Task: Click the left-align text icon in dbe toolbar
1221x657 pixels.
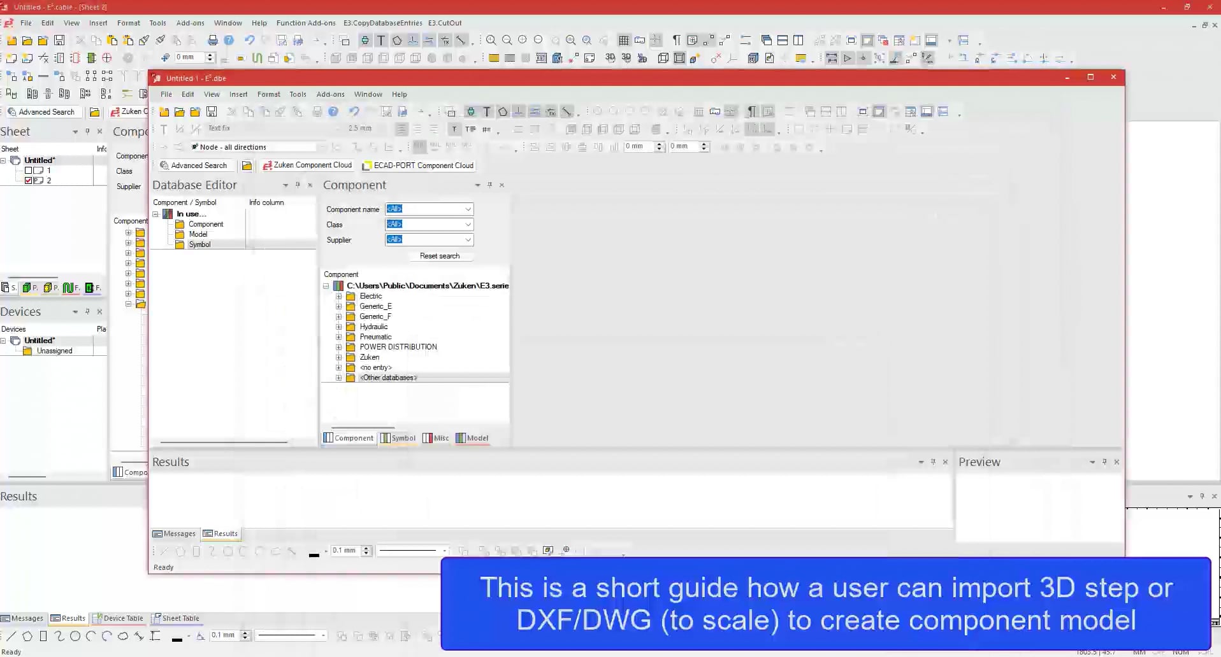Action: (x=401, y=129)
